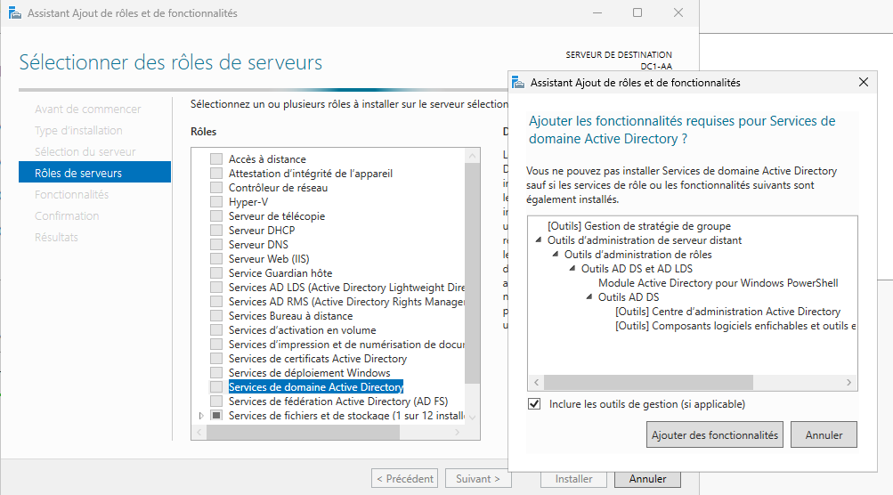Go to Résultats step
This screenshot has height=495, width=893.
tap(56, 237)
